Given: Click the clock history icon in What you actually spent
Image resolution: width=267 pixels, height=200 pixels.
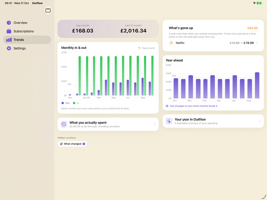Looking at the screenshot, I should tap(64, 124).
